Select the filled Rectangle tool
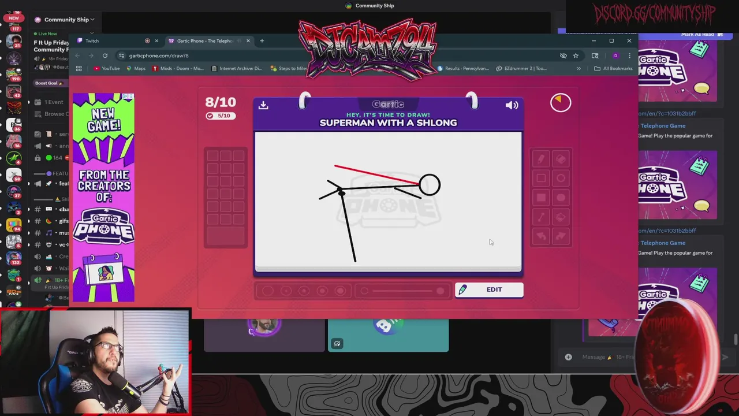This screenshot has width=739, height=416. pyautogui.click(x=541, y=198)
